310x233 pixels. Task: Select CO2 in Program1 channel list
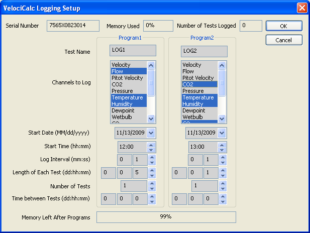[129, 84]
